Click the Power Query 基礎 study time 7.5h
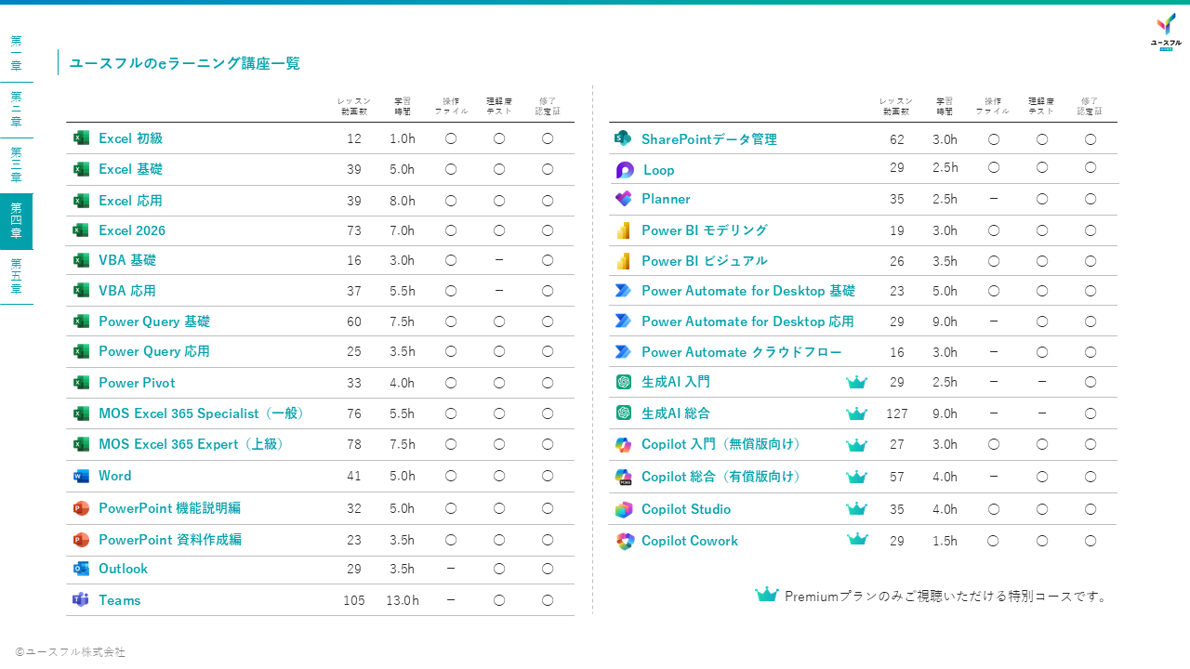 coord(403,321)
